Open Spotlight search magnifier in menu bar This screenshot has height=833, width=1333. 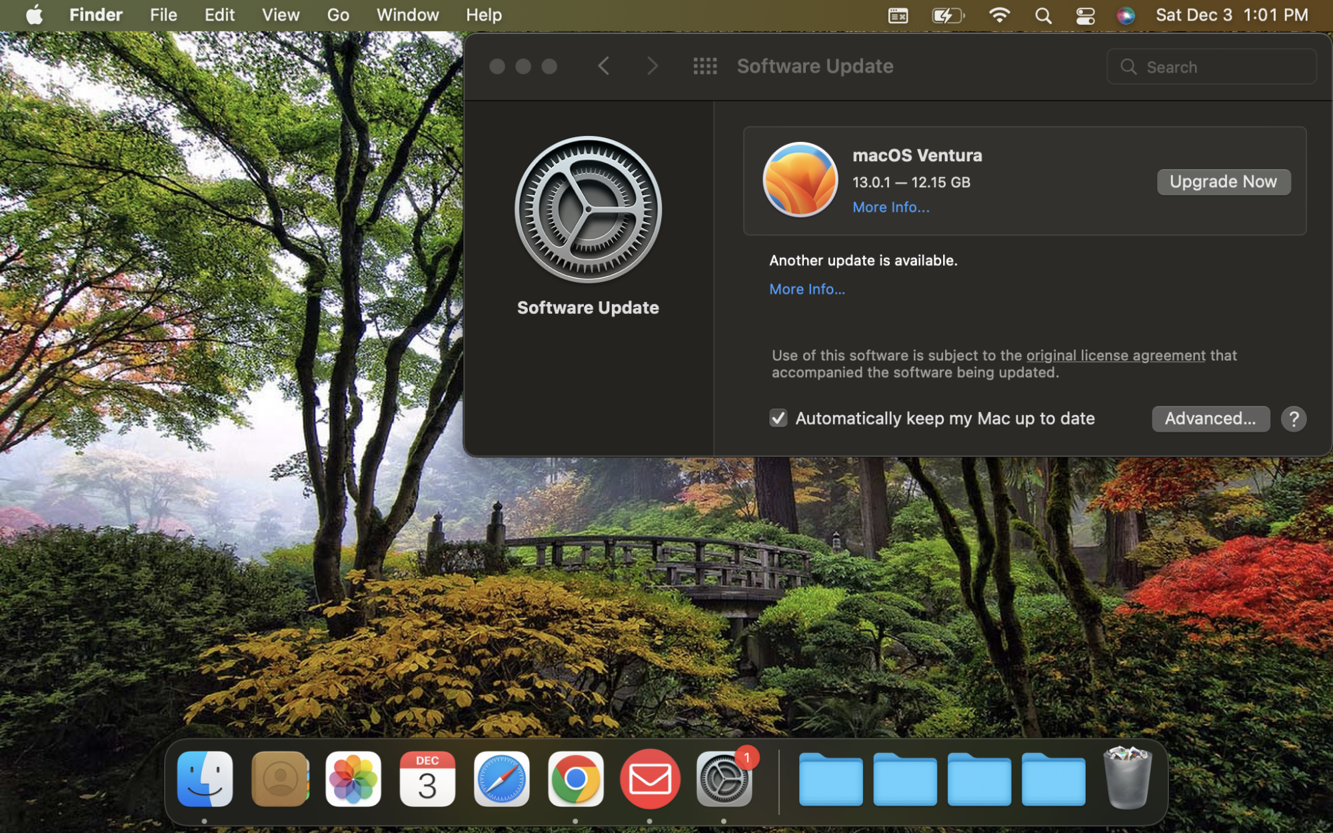1044,15
